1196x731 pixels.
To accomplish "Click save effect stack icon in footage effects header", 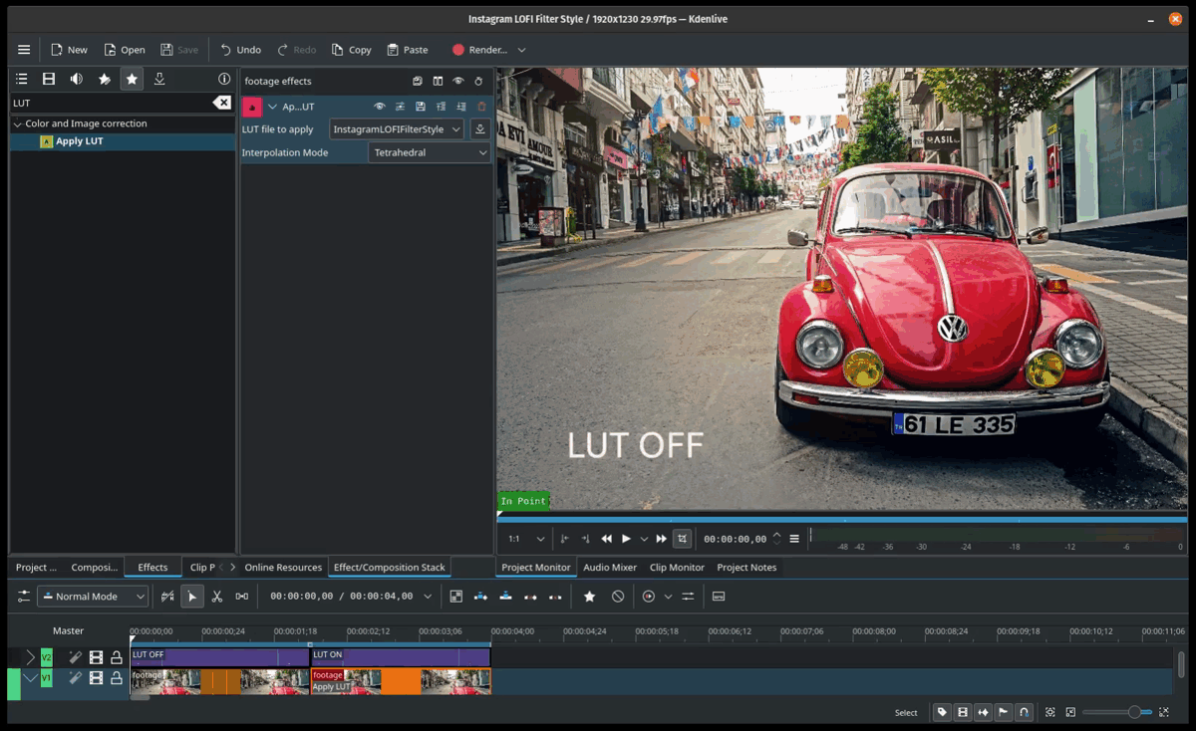I will (418, 81).
